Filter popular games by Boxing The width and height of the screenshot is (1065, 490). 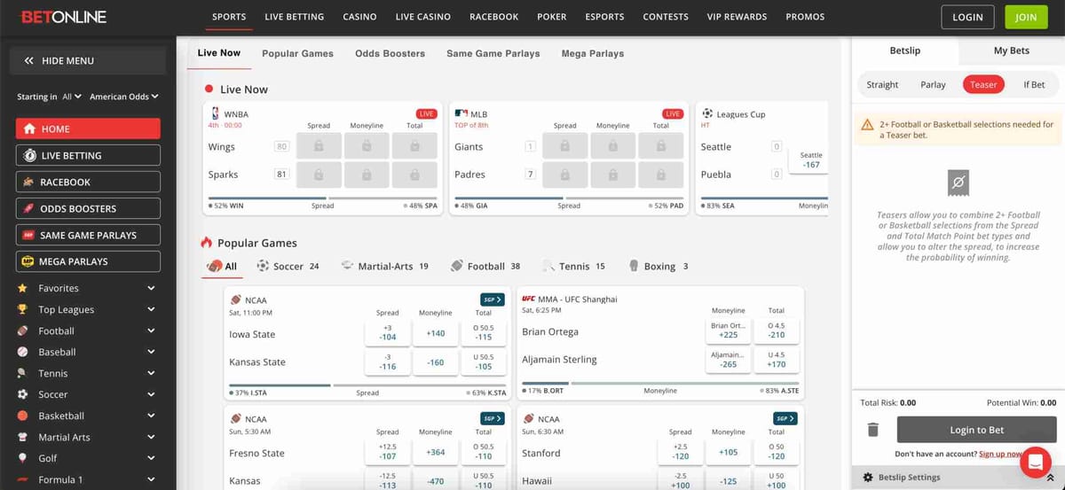tap(659, 266)
